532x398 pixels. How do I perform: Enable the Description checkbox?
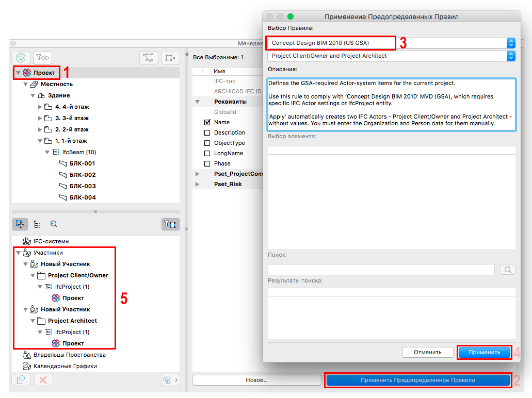click(207, 132)
